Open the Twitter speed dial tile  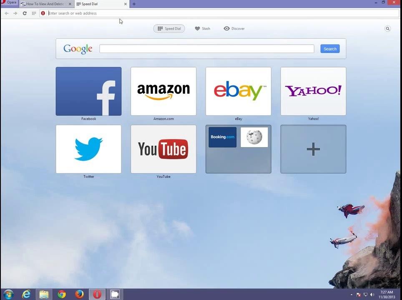(89, 149)
